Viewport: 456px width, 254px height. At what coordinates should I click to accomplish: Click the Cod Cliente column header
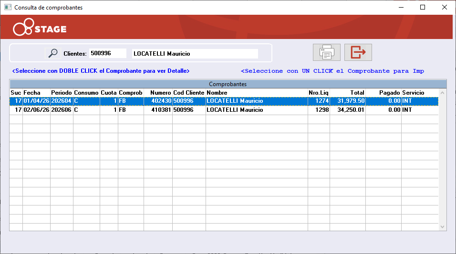point(189,93)
